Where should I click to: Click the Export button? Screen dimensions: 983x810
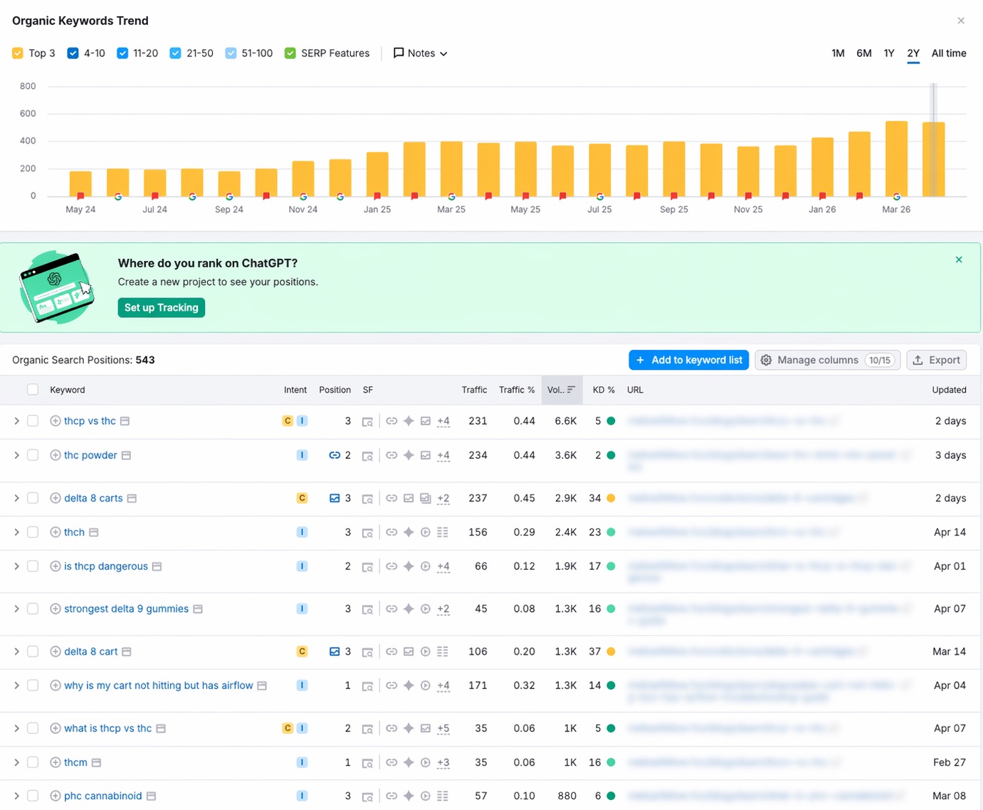(937, 360)
